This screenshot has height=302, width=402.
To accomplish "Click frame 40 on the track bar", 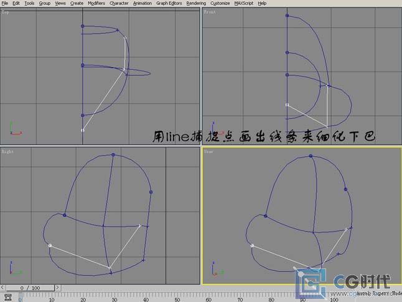I will pyautogui.click(x=146, y=300).
